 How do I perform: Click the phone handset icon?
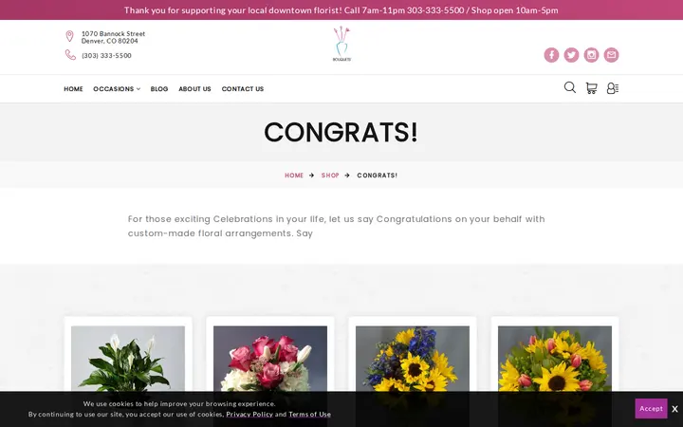coord(70,55)
